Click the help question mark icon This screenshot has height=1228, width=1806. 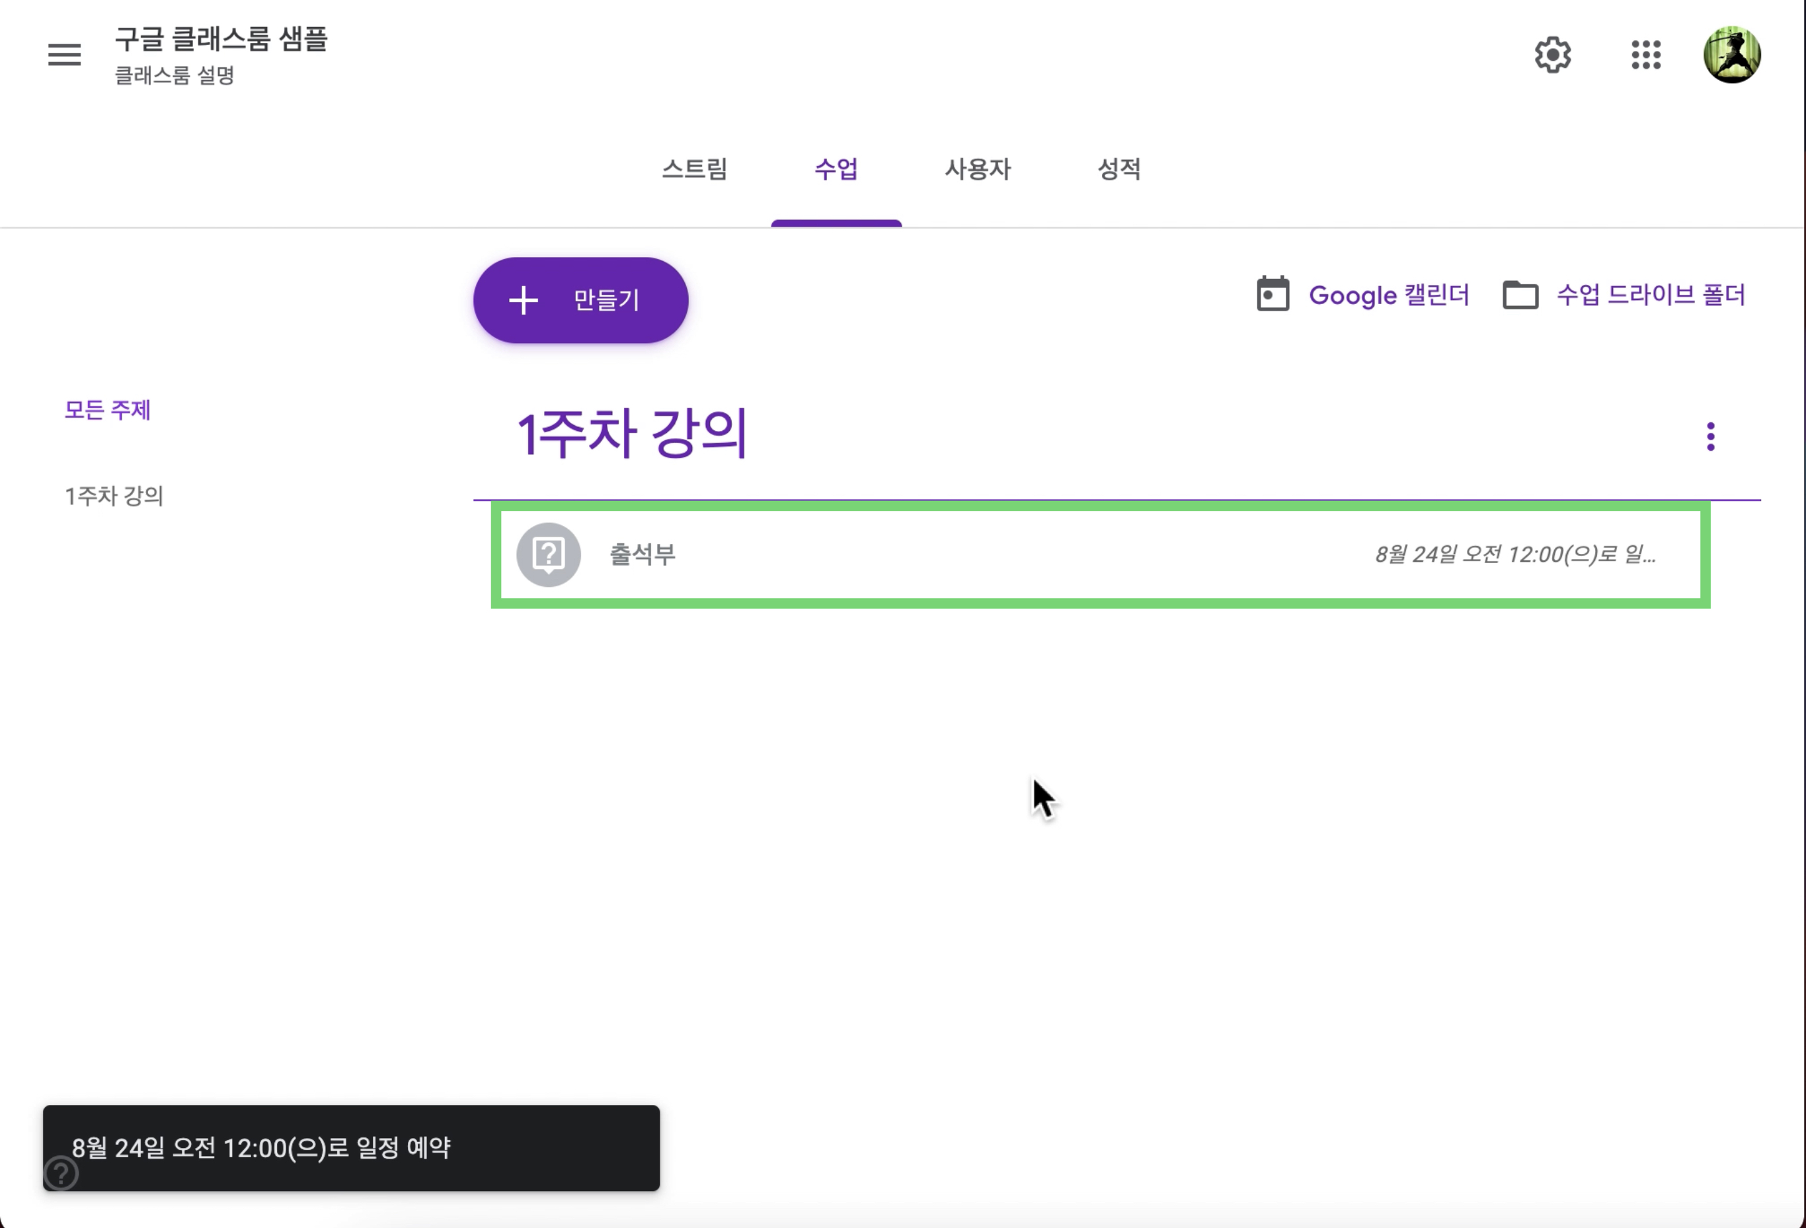point(61,1172)
